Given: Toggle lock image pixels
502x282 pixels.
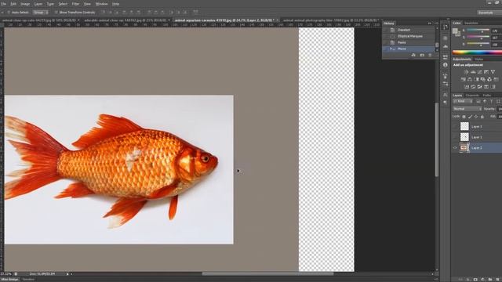Looking at the screenshot, I should [470, 117].
